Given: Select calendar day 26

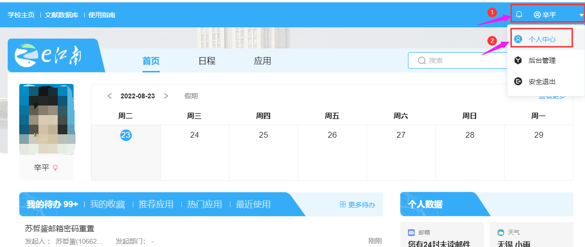Looking at the screenshot, I should point(332,135).
